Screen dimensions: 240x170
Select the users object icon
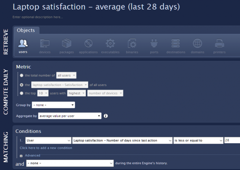click(23, 44)
